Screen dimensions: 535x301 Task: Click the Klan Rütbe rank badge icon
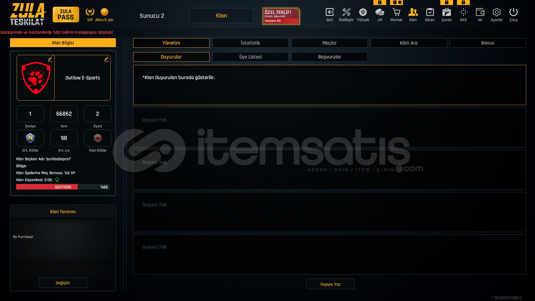98,138
